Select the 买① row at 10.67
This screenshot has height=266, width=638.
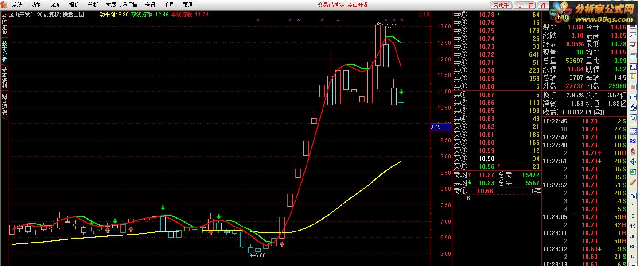click(497, 95)
